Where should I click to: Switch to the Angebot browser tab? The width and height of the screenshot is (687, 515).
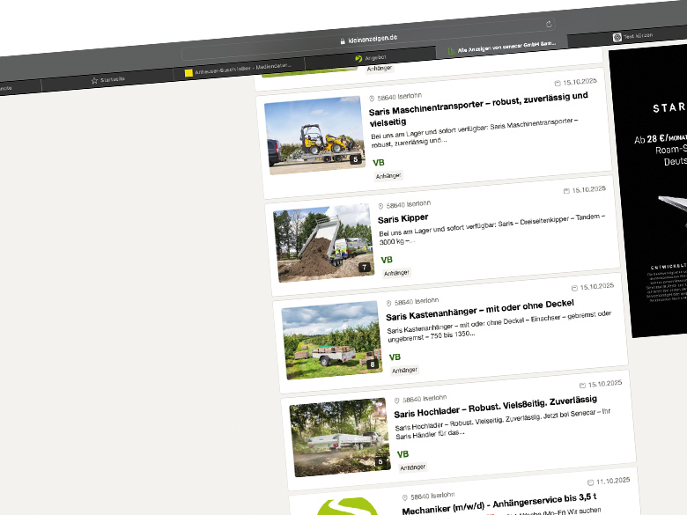(374, 58)
